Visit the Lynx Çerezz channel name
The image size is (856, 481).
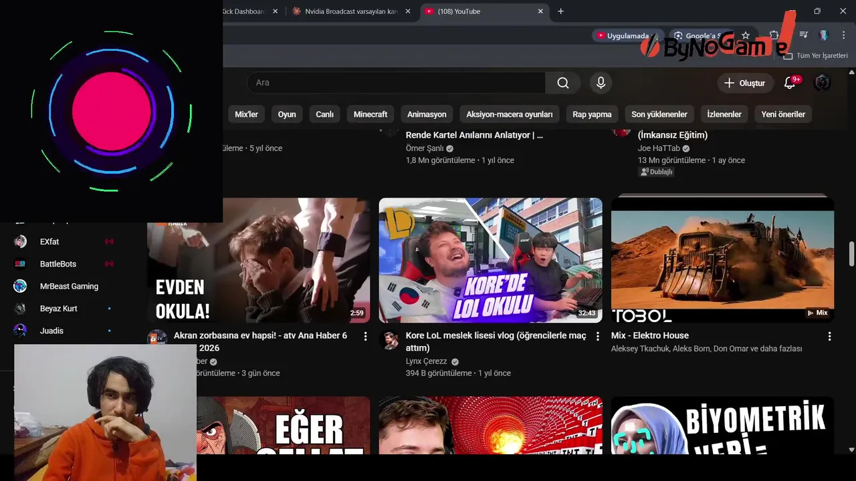click(x=426, y=361)
